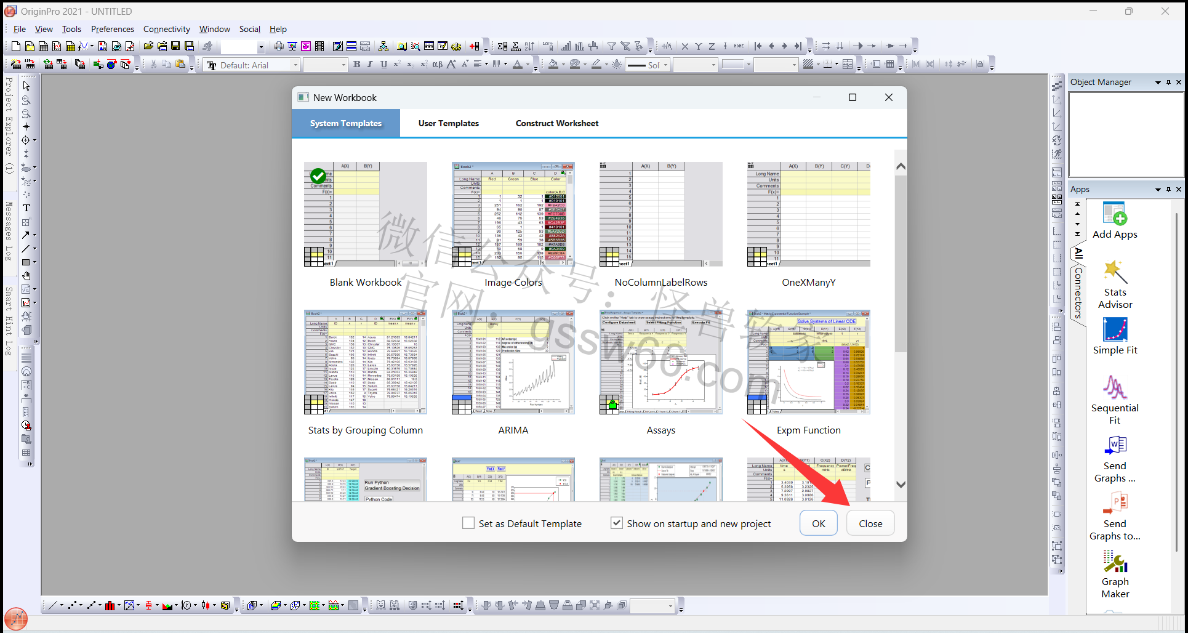
Task: Set column as X designation
Action: (x=685, y=46)
